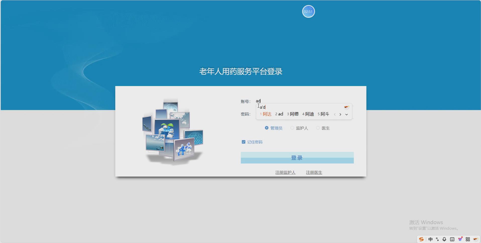Click the next page arrow in candidate bar
The width and height of the screenshot is (481, 243).
[340, 114]
